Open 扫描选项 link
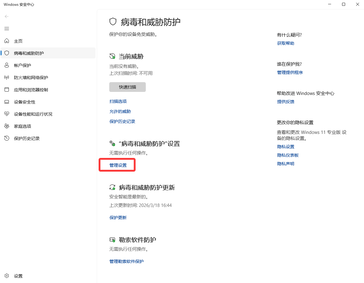Image resolution: width=364 pixels, height=283 pixels. click(x=118, y=101)
